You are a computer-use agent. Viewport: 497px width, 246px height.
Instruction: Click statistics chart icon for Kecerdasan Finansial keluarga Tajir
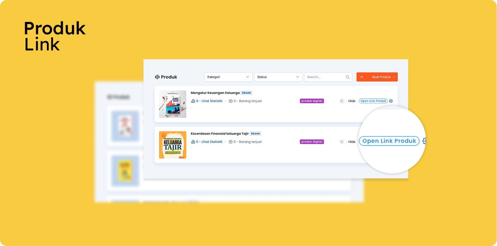[x=193, y=141]
